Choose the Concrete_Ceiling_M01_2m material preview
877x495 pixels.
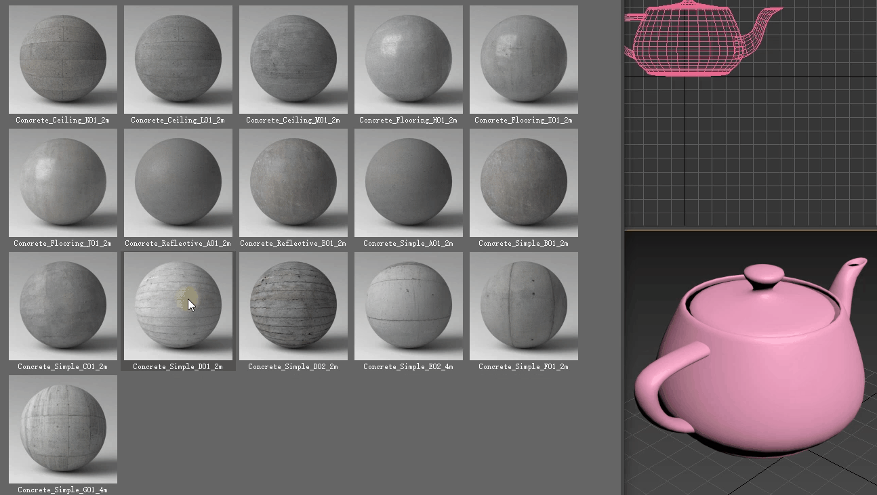[x=293, y=60]
